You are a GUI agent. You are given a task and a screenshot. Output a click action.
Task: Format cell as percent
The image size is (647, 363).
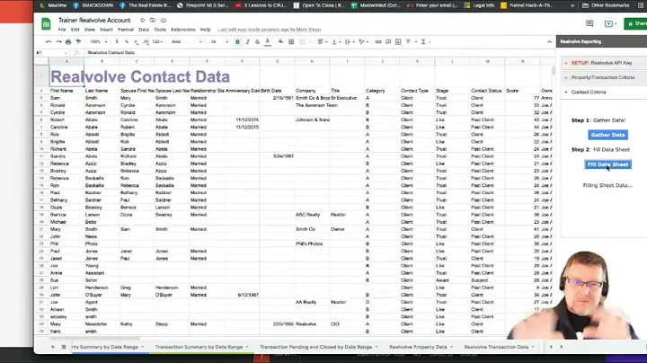coord(127,41)
